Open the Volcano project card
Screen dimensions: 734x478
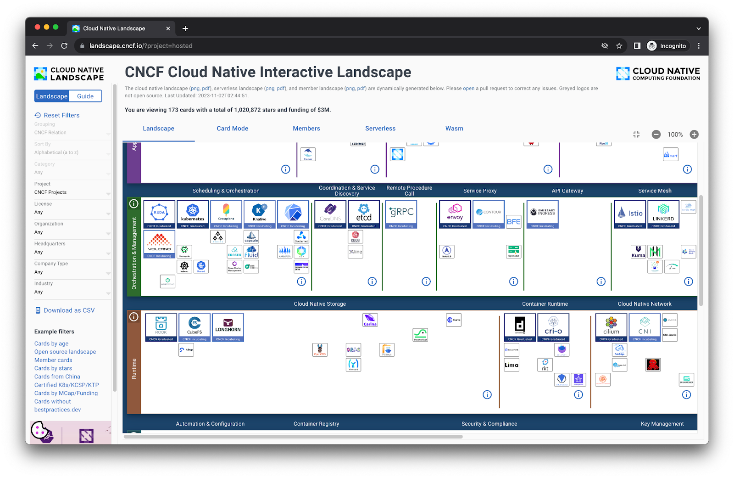tap(159, 244)
